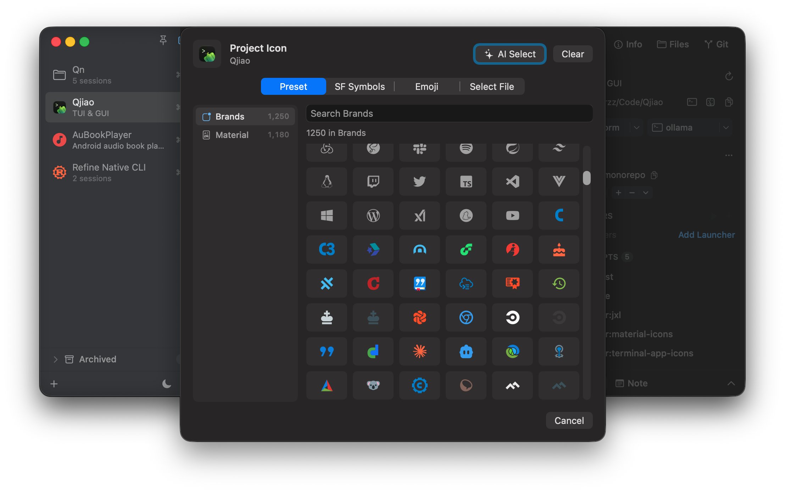This screenshot has height=494, width=785.
Task: Open the Git tab in the main window
Action: 716,44
